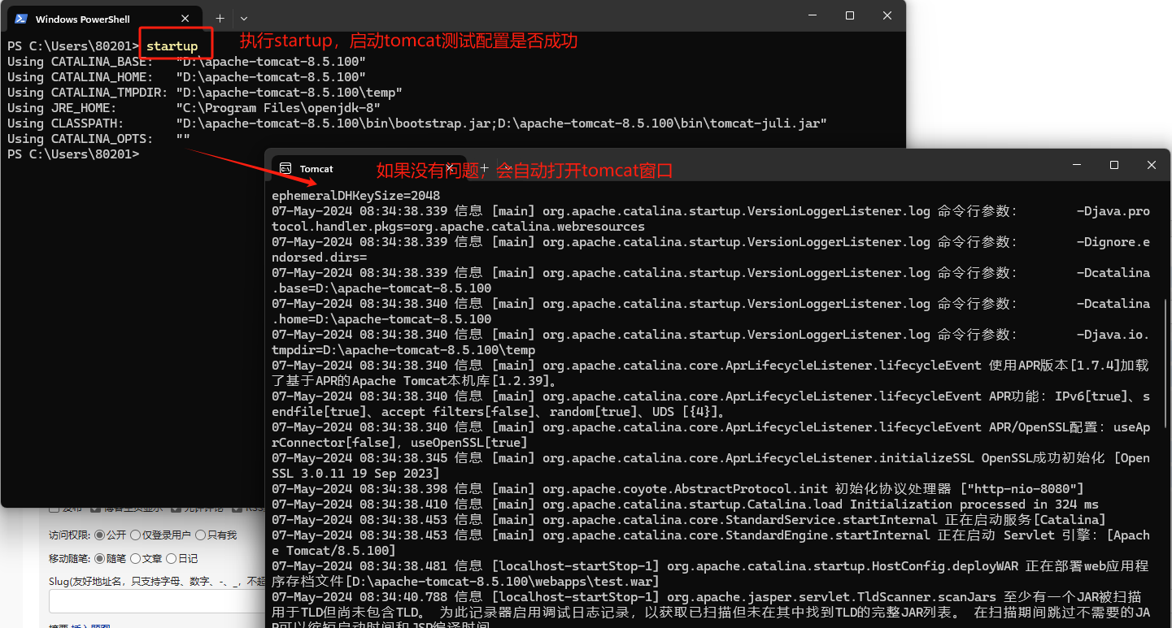
Task: Minimize the Tomcat window
Action: point(1077,165)
